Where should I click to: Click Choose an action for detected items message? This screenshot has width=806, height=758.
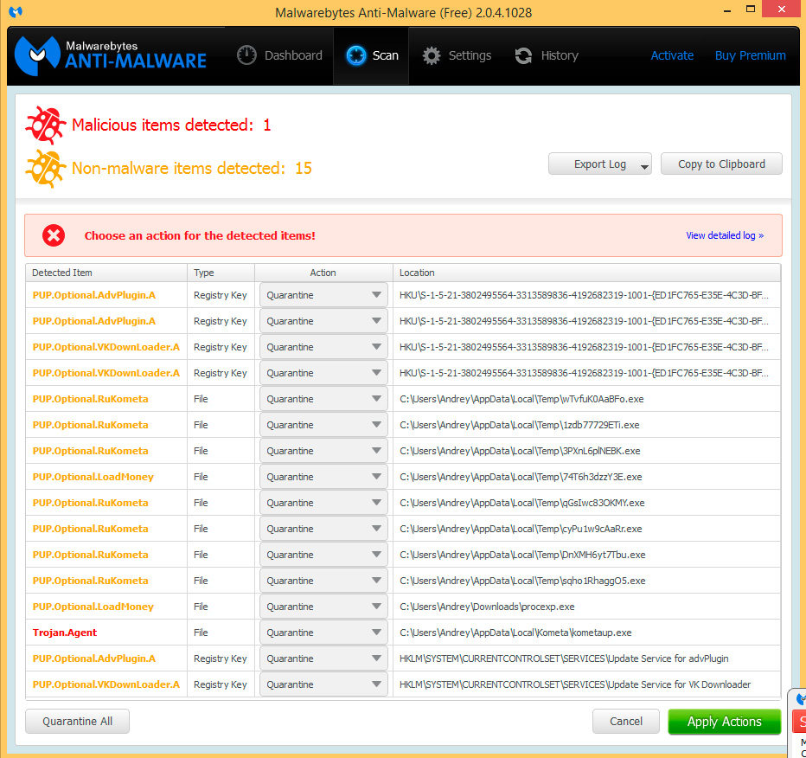(200, 235)
